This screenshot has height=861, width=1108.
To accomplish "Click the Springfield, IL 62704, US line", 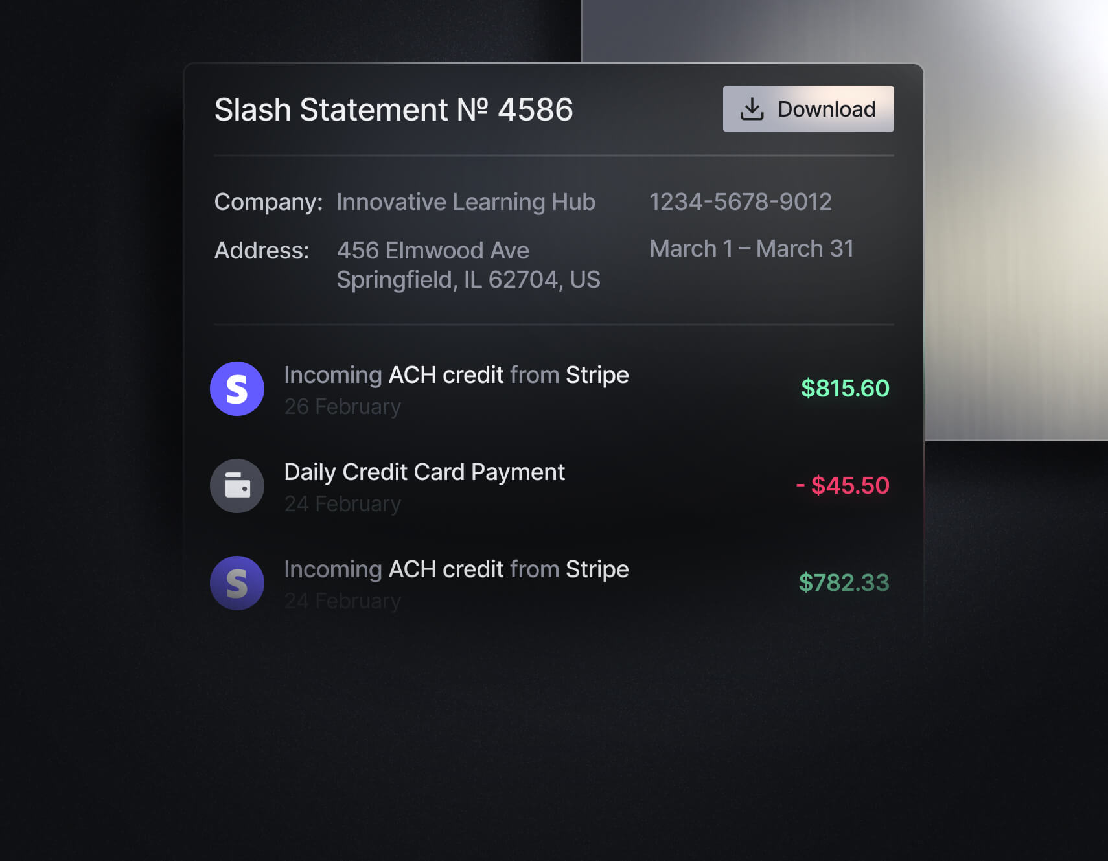I will pyautogui.click(x=468, y=280).
